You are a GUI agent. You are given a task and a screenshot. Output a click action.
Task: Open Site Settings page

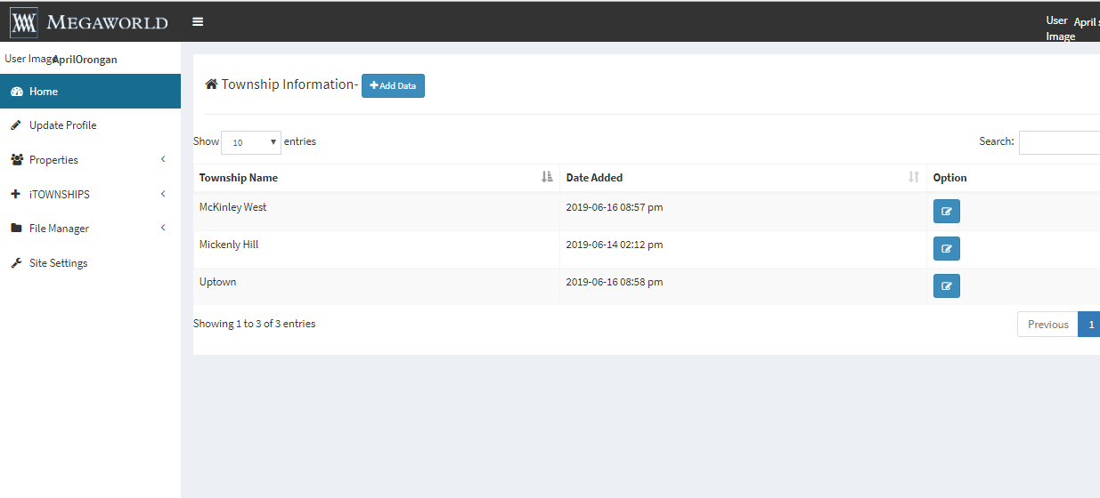90,263
